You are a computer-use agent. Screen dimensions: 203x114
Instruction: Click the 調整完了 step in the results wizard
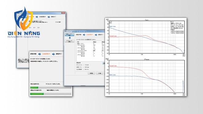pyautogui.click(x=101, y=35)
